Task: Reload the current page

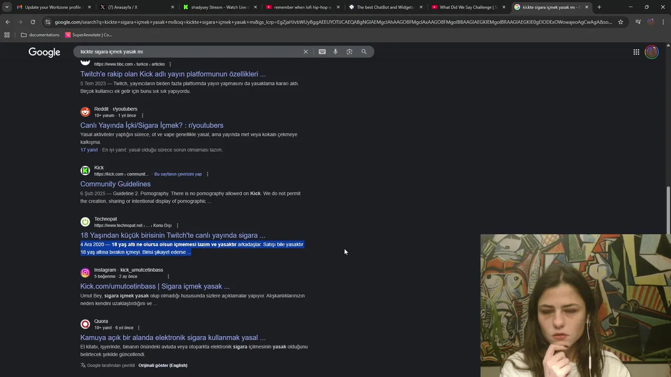Action: pos(33,22)
